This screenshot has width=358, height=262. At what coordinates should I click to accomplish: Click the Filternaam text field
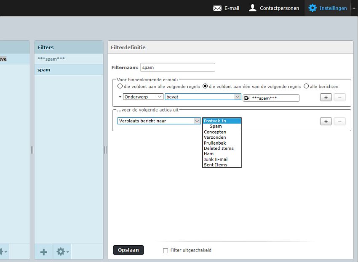177,67
